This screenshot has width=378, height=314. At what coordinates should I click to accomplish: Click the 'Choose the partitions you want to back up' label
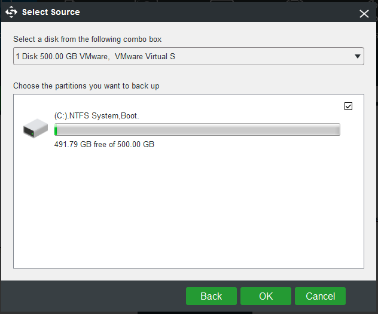click(x=86, y=86)
